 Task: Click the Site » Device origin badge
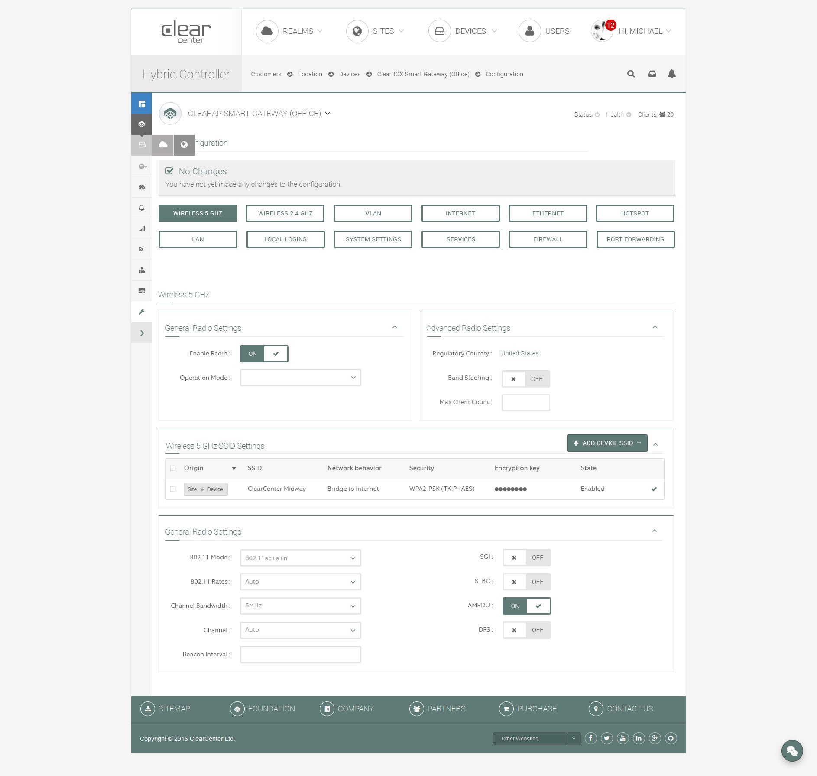(x=206, y=489)
